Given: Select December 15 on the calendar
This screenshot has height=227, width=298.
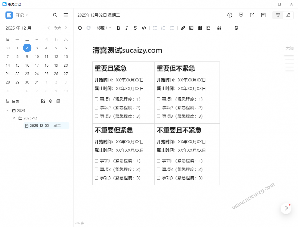Looking at the screenshot, I should click(17, 65).
